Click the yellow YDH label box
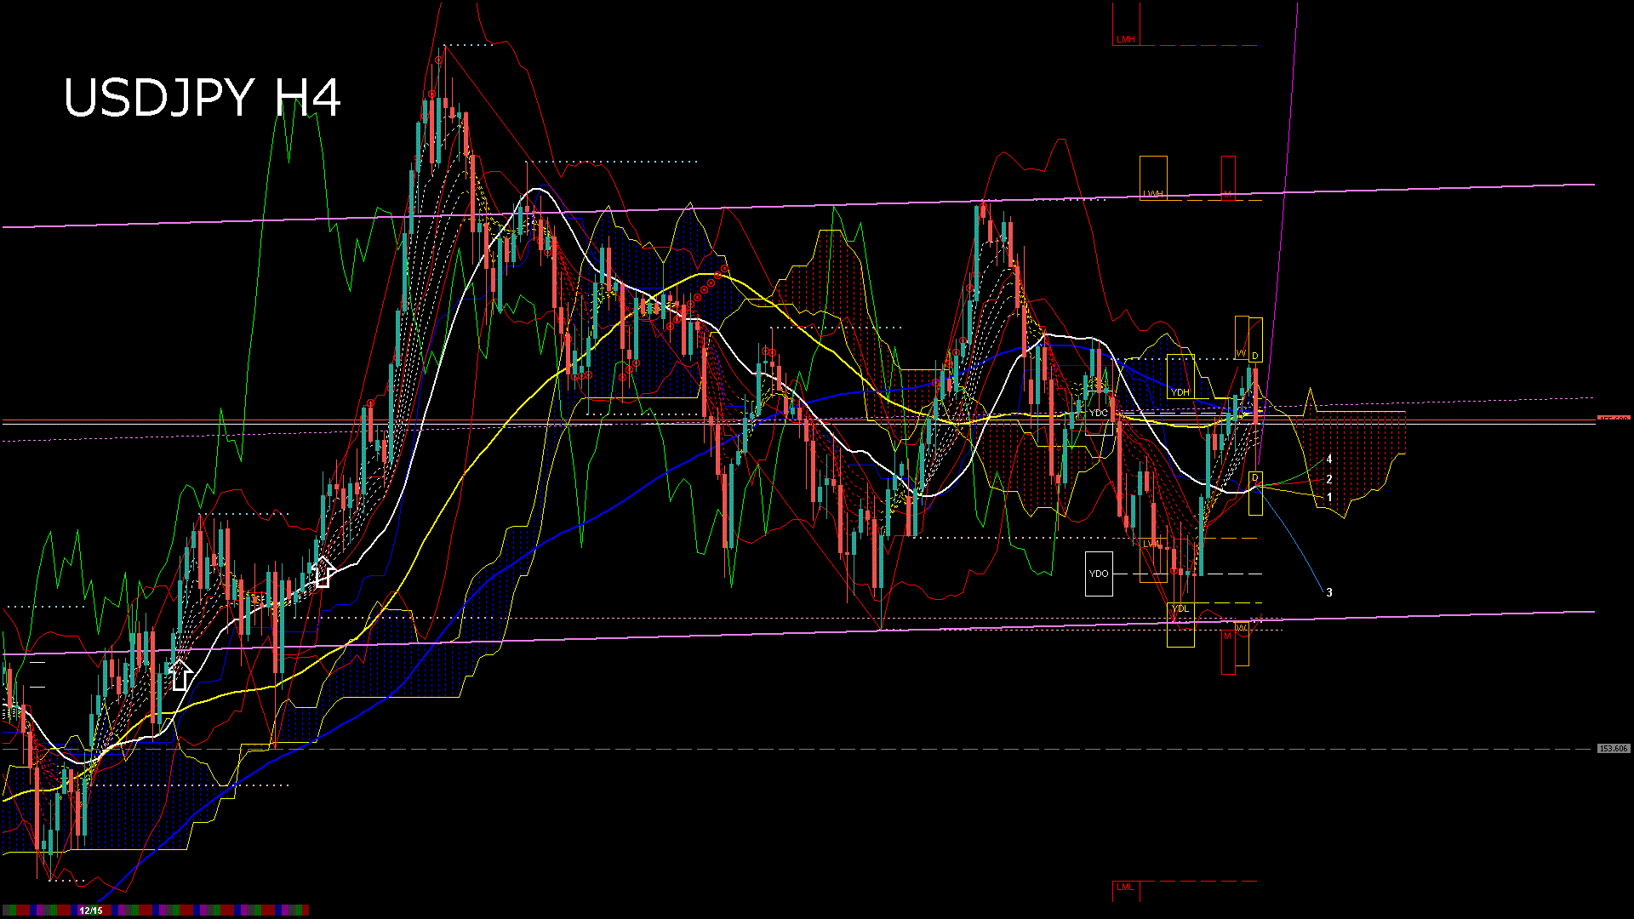The height and width of the screenshot is (919, 1634). (x=1182, y=391)
